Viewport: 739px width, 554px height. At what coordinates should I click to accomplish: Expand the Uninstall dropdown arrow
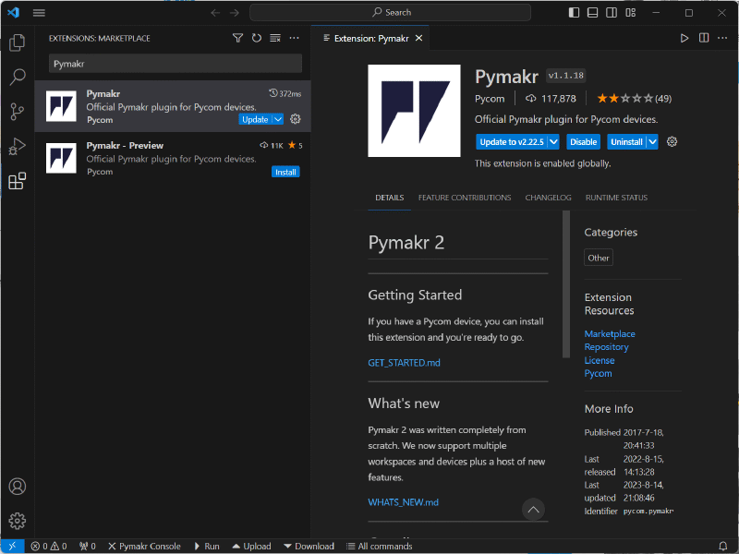(x=652, y=142)
